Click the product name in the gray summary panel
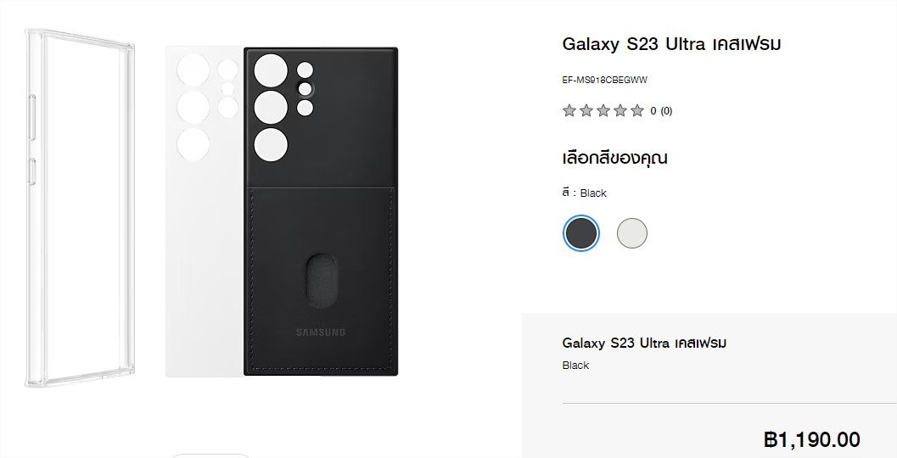897x458 pixels. (x=644, y=343)
